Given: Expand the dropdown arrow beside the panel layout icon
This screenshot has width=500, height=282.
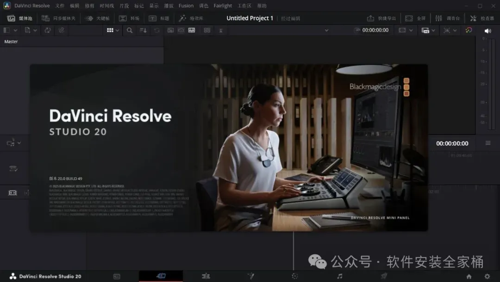Looking at the screenshot, I should [x=15, y=30].
